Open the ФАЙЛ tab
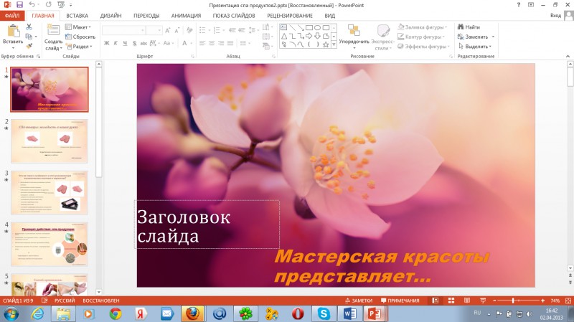Viewport: 574px width, 322px height. coord(12,16)
